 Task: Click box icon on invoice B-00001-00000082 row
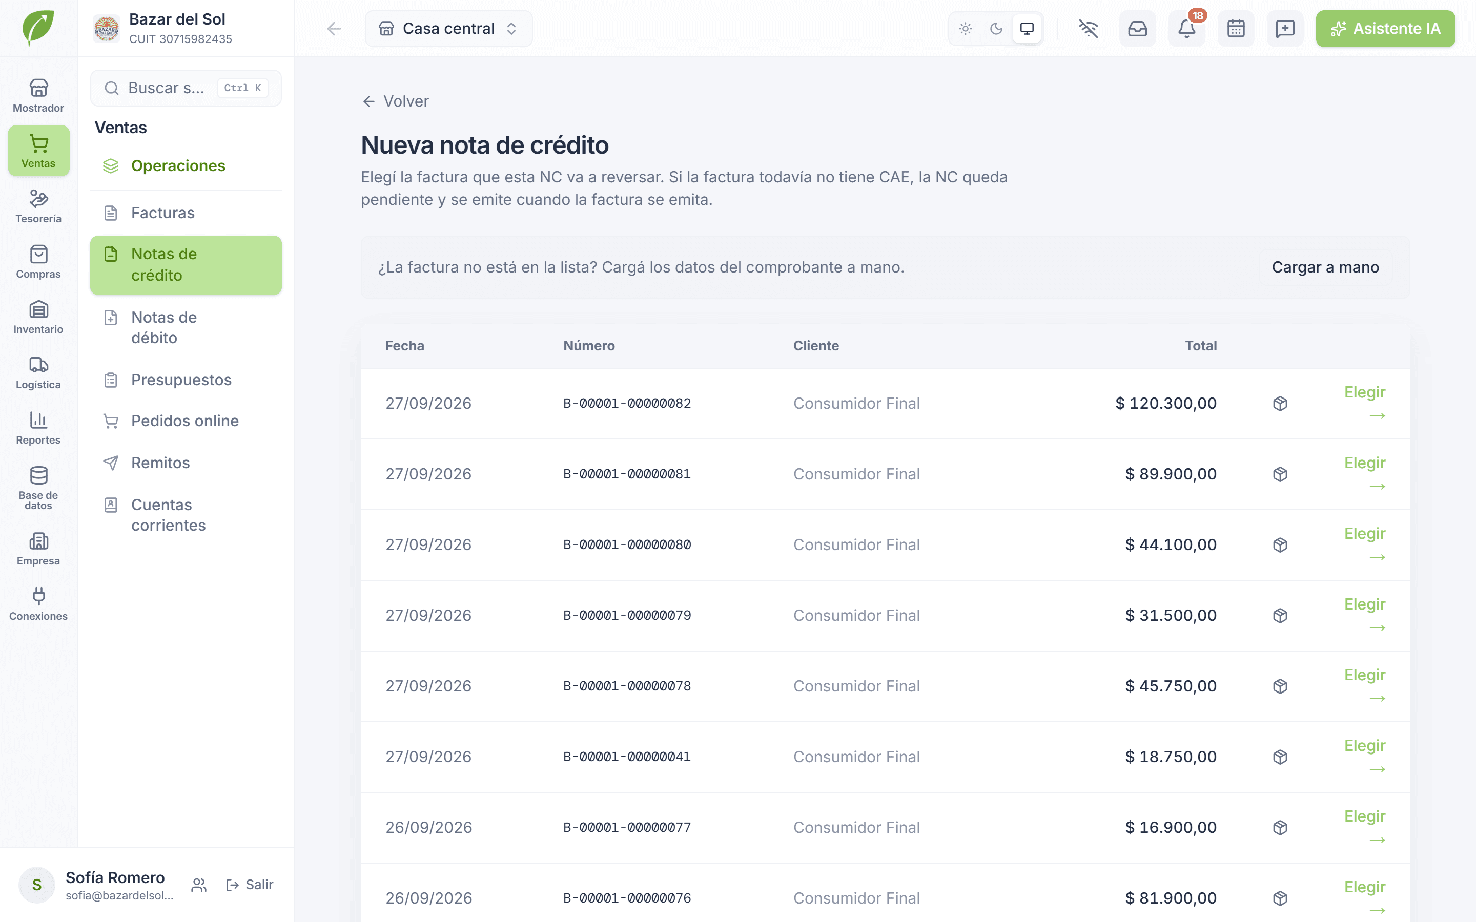coord(1280,404)
